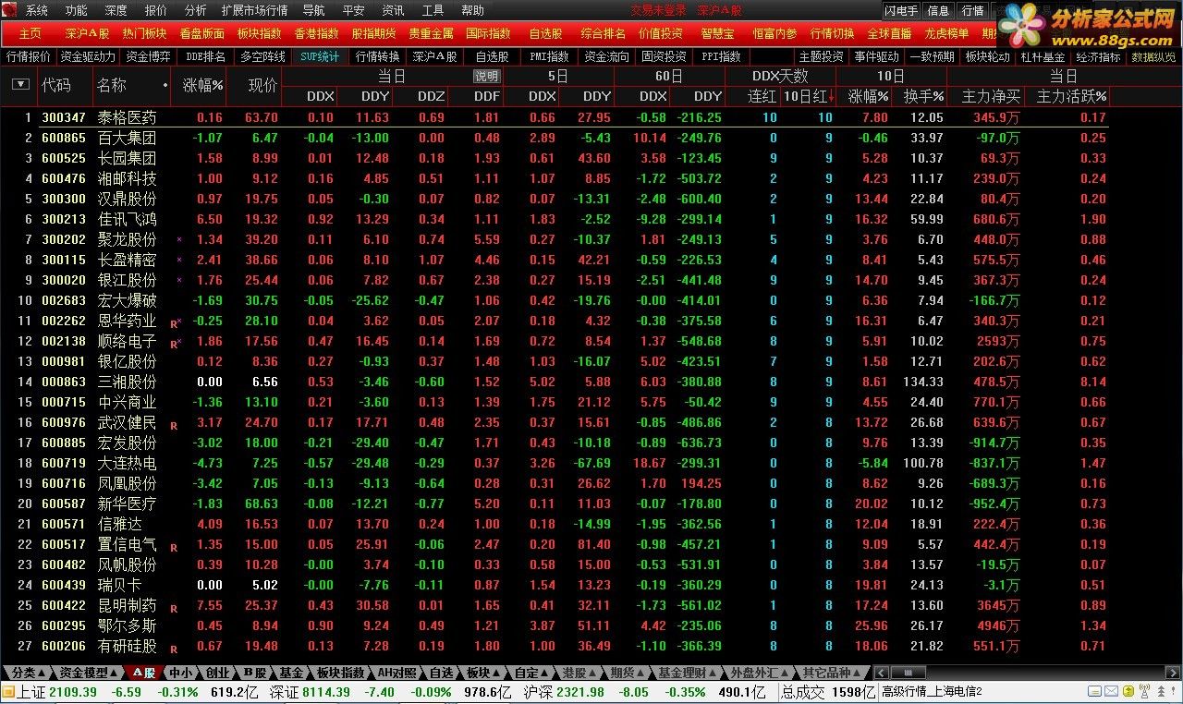Open the 系统 menu
The width and height of the screenshot is (1183, 704).
[37, 11]
